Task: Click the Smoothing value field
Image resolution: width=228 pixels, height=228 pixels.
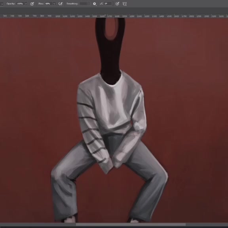Action: (x=85, y=4)
